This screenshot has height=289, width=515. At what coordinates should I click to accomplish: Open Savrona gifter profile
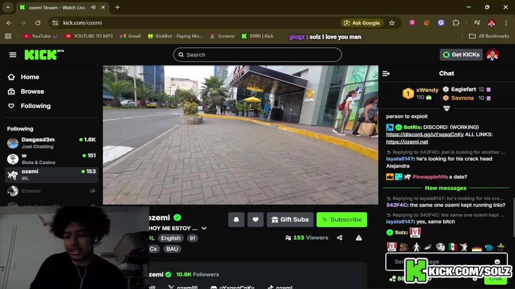462,98
